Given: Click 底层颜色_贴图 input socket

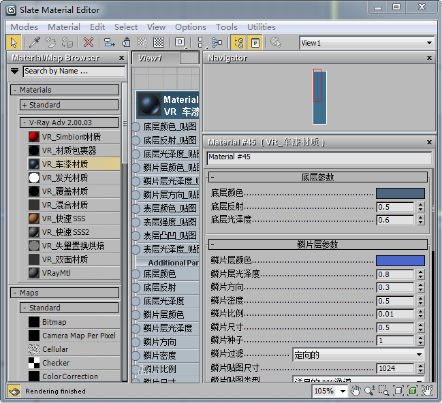Looking at the screenshot, I should [x=136, y=127].
